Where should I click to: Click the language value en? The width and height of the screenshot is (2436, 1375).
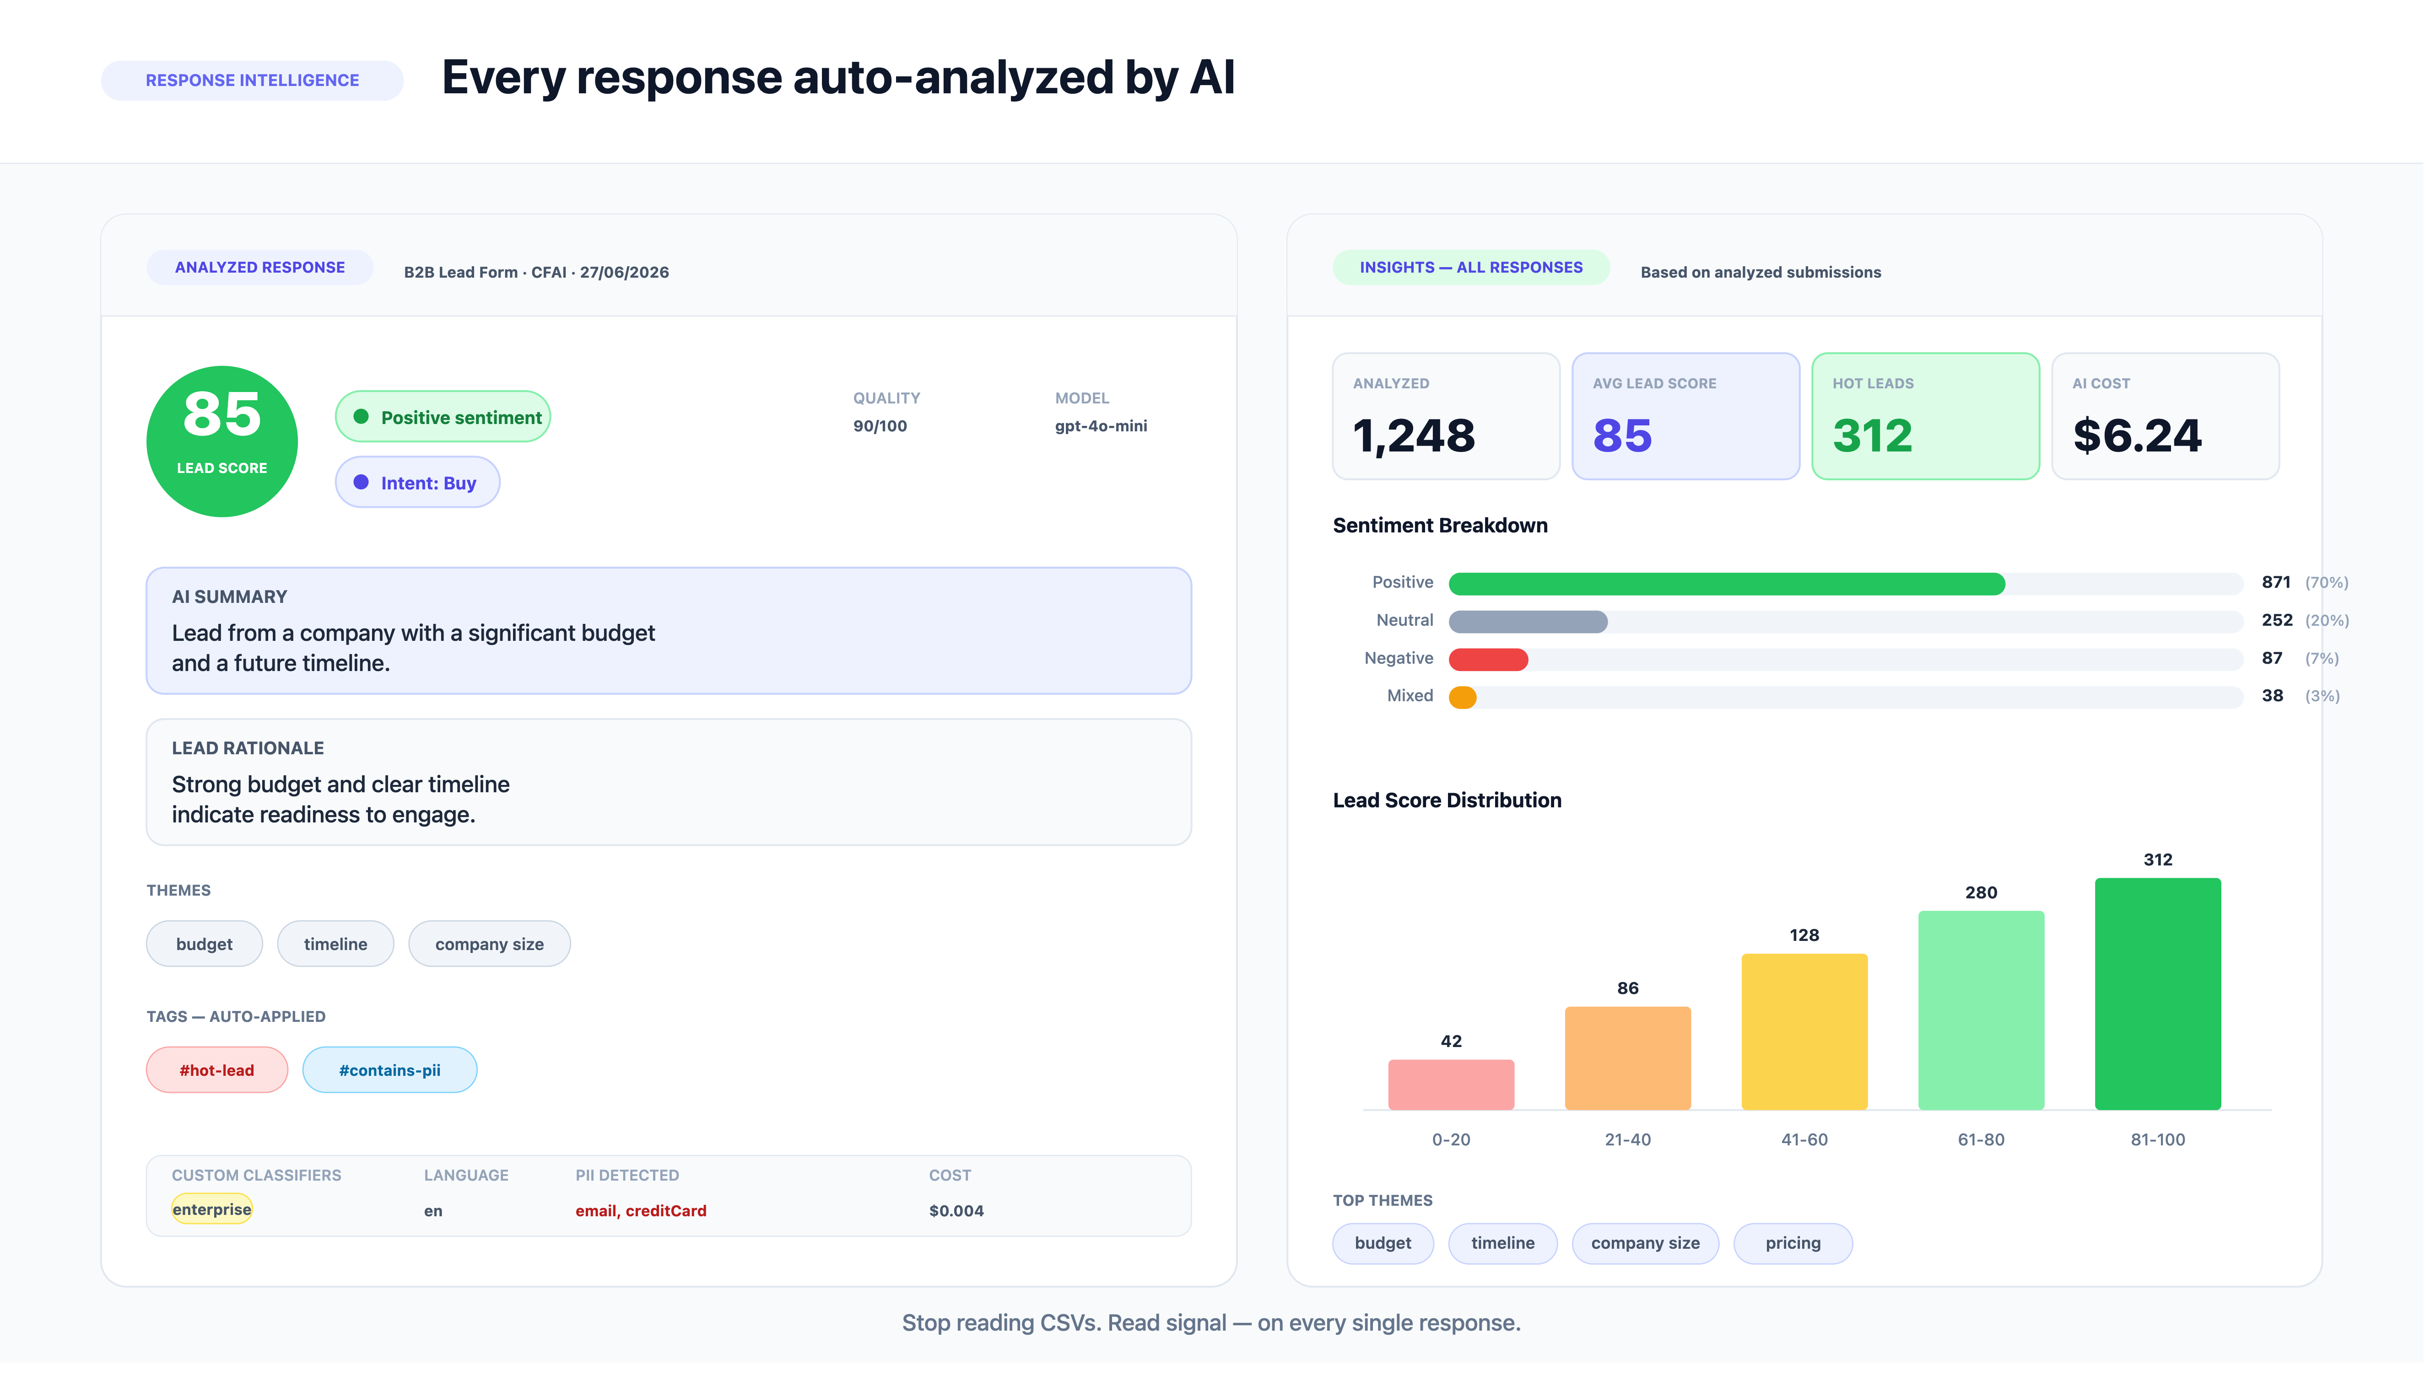pyautogui.click(x=436, y=1217)
